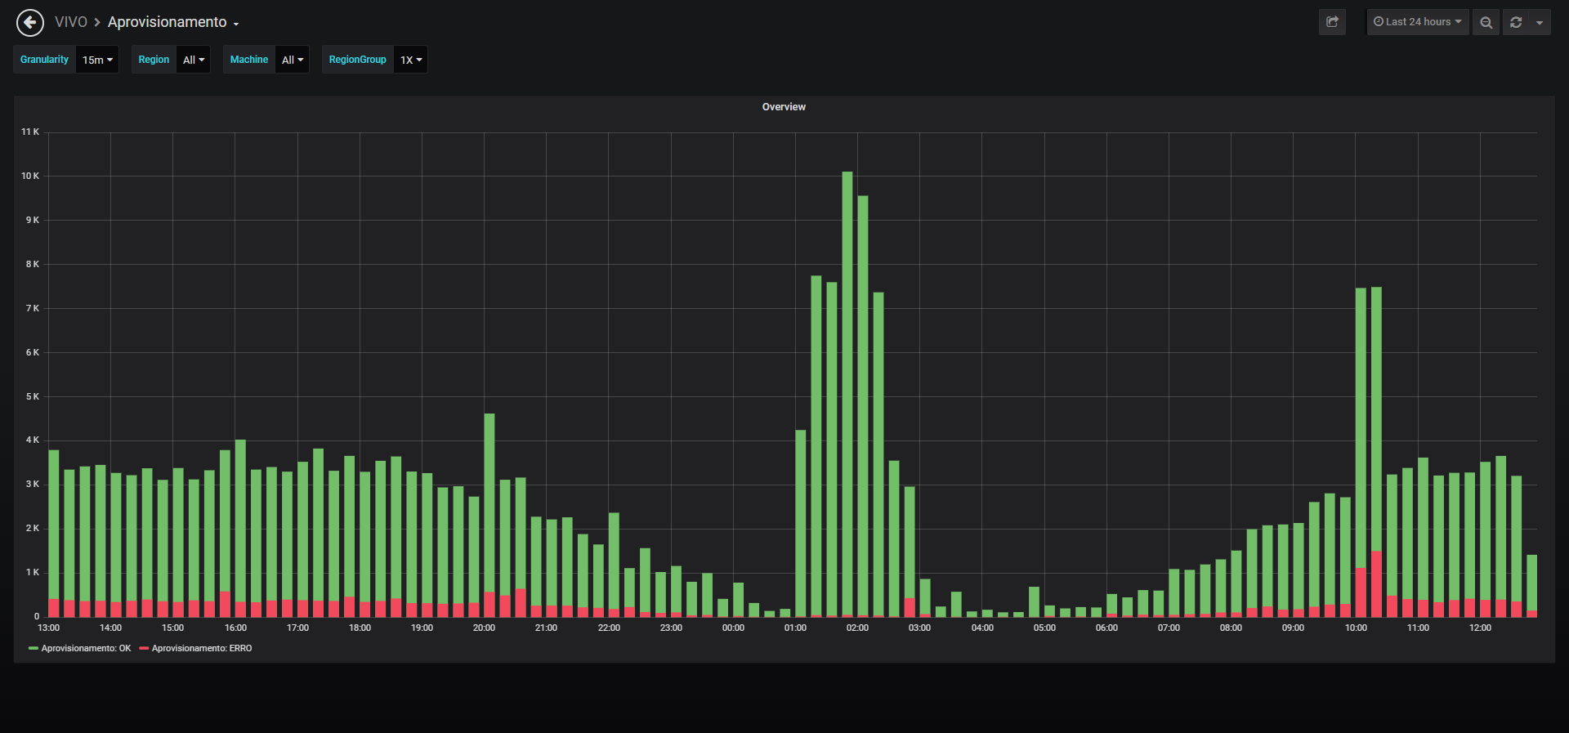The height and width of the screenshot is (733, 1569).
Task: Click the 13:00 x-axis time label
Action: 48,628
